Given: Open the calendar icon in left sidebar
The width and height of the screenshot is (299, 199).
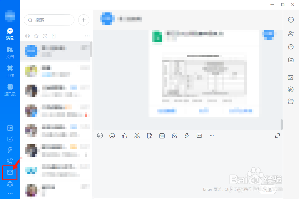Looking at the screenshot, I should (x=10, y=128).
